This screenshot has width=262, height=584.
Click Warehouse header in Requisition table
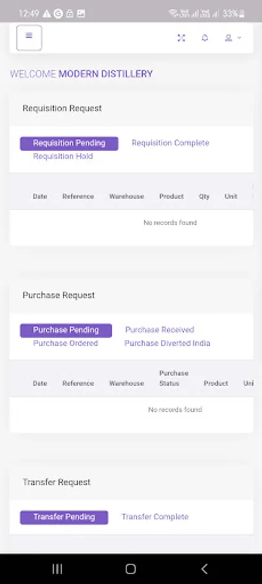(x=126, y=196)
